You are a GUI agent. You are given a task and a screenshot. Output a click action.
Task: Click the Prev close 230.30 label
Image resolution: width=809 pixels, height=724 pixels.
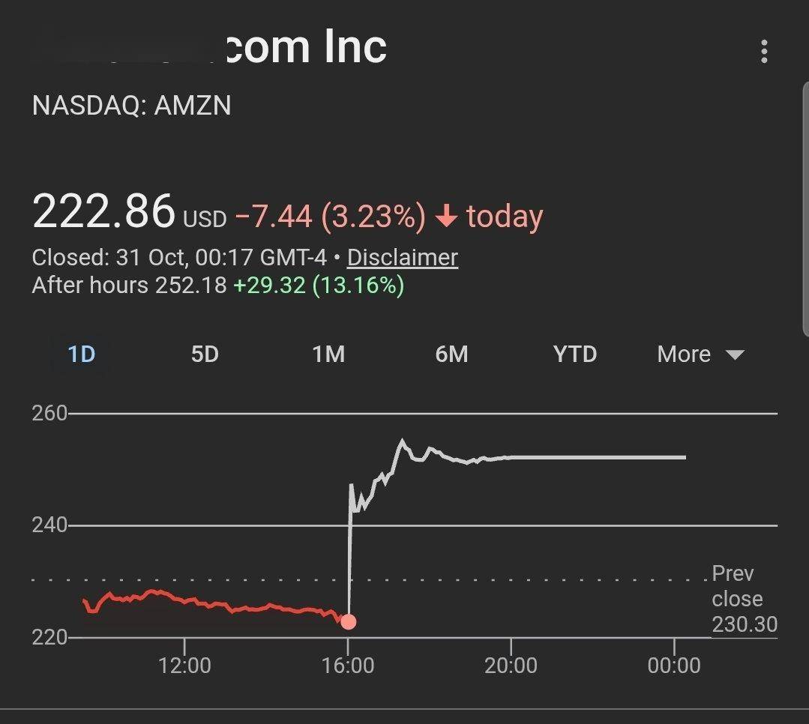(x=744, y=599)
